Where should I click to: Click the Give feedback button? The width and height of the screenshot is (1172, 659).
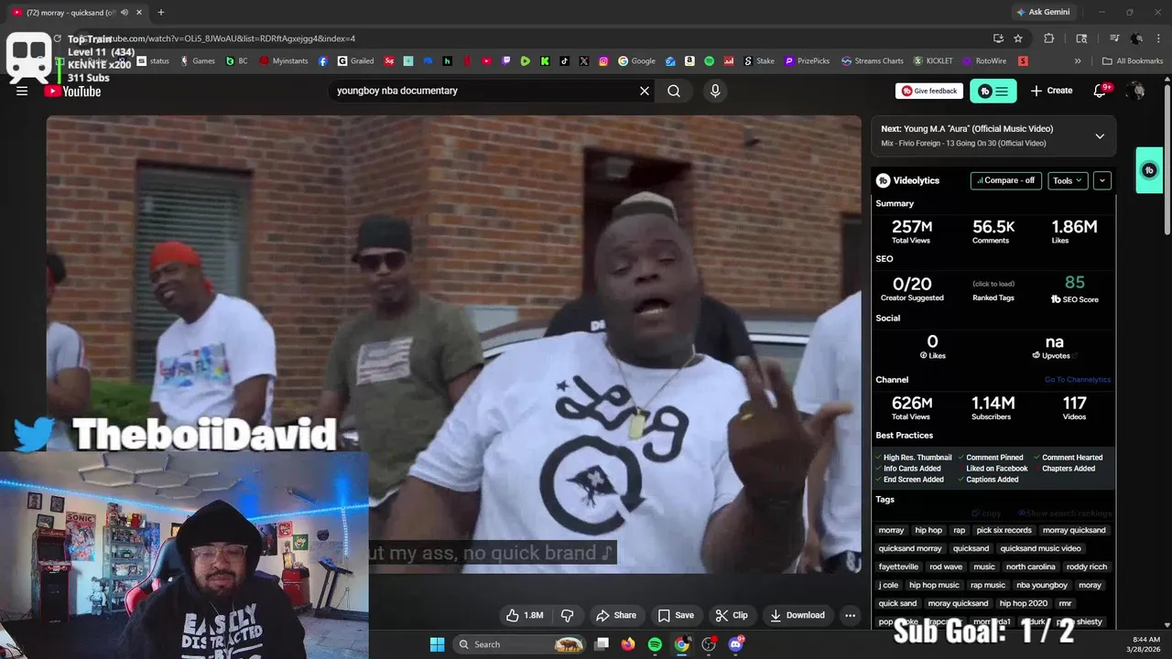coord(929,91)
